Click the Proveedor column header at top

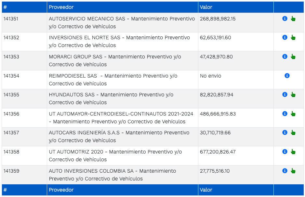coord(61,7)
